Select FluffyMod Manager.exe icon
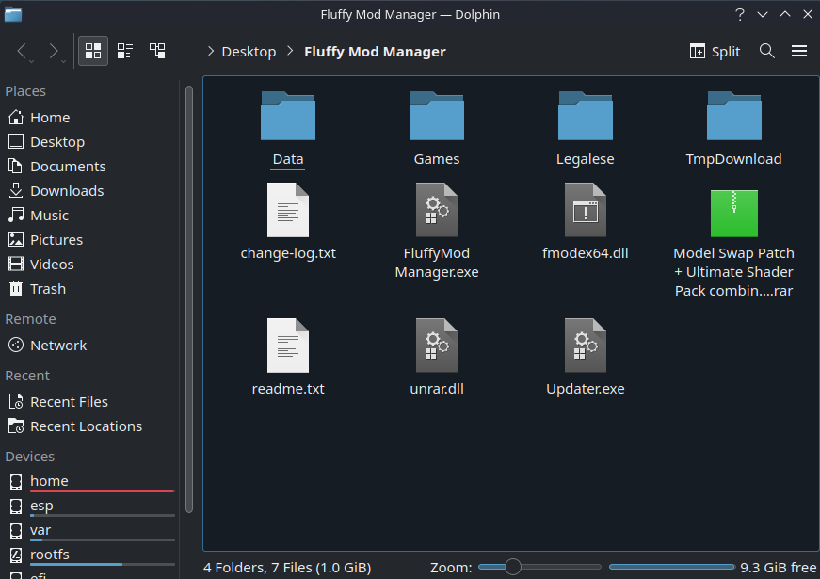Image resolution: width=820 pixels, height=579 pixels. [437, 210]
